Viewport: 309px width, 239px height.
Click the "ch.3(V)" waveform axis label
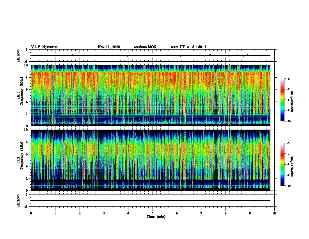coord(19,200)
